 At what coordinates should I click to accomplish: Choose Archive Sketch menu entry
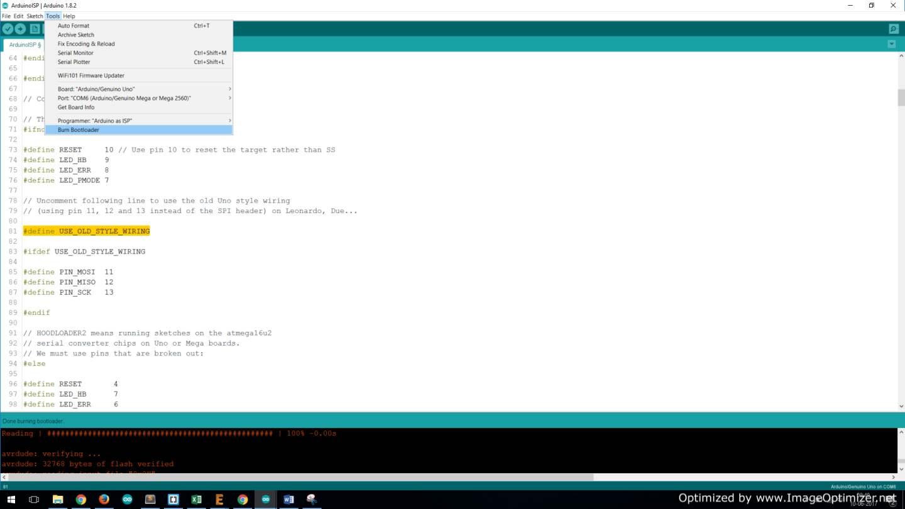point(139,35)
